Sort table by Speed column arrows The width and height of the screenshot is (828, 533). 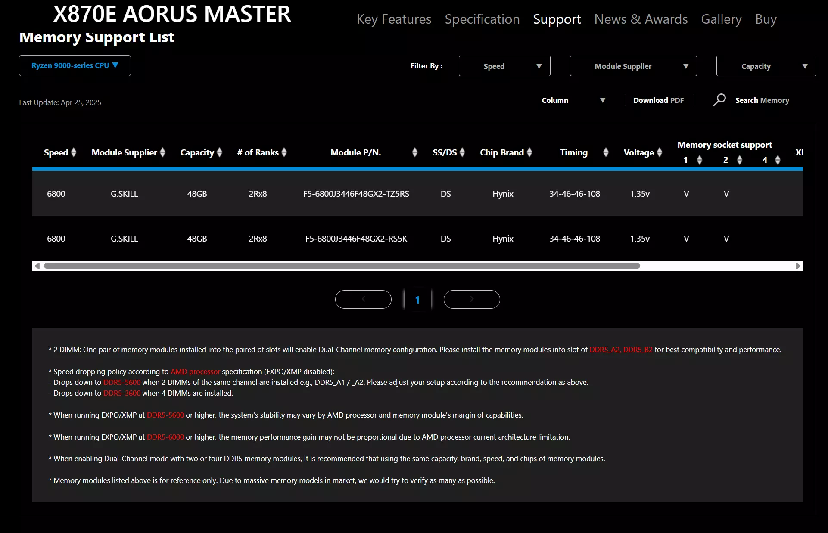(74, 152)
